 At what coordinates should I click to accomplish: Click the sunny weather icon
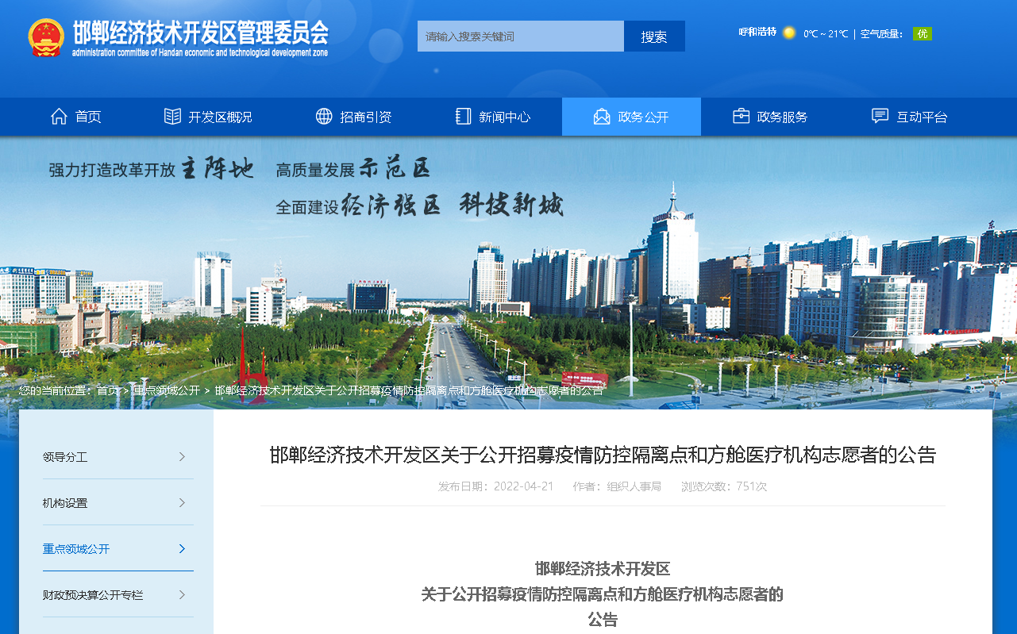point(789,33)
